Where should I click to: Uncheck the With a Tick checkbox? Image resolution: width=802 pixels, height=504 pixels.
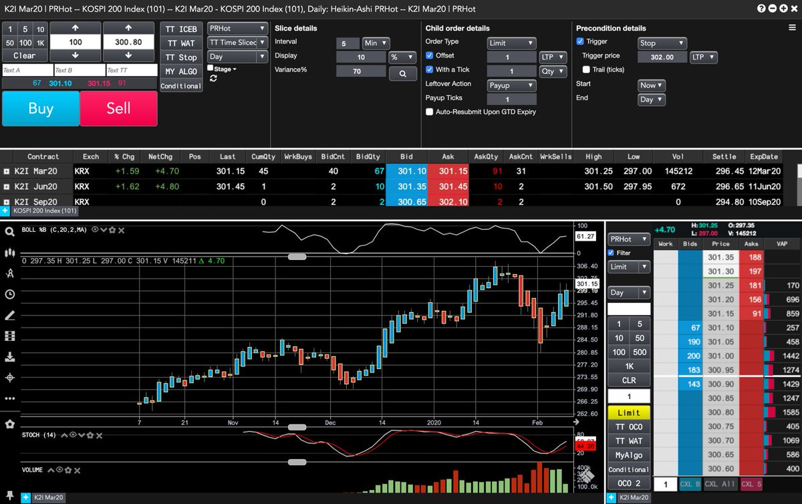430,70
